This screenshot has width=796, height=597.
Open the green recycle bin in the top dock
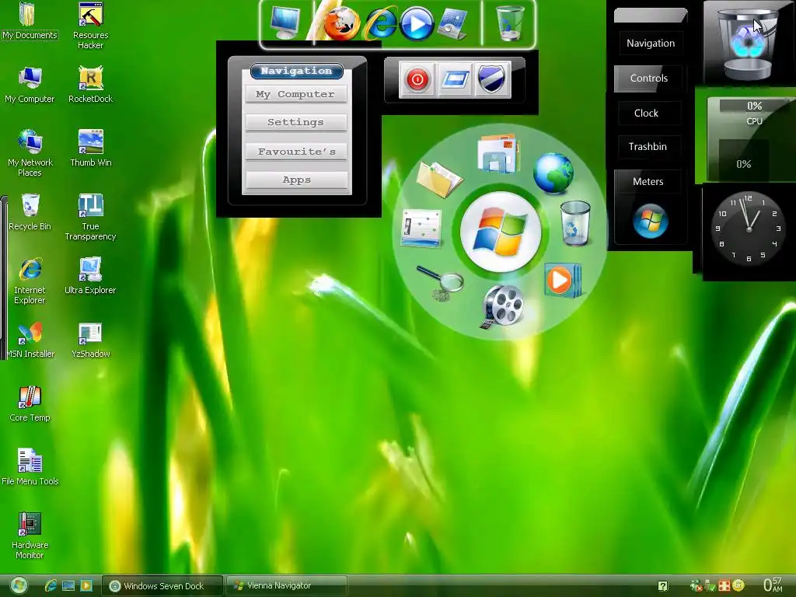[x=509, y=23]
